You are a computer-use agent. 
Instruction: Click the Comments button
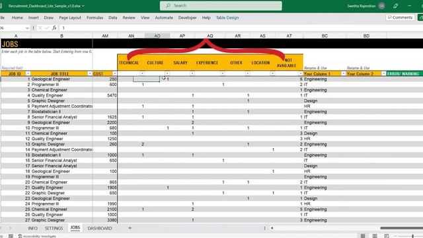point(400,17)
